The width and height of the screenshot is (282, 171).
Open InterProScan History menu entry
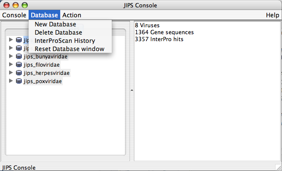(70, 41)
